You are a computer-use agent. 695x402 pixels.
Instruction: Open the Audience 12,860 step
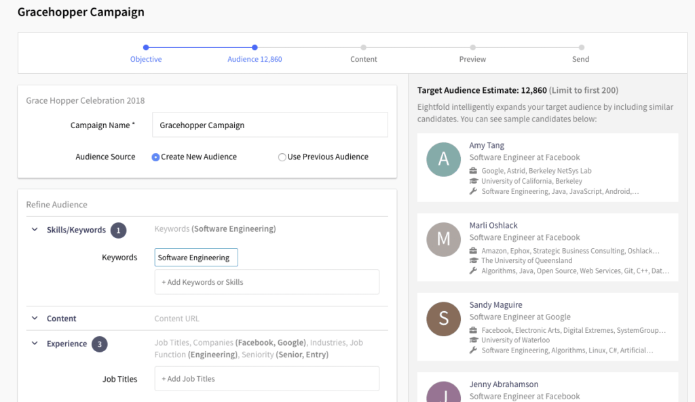pos(255,59)
